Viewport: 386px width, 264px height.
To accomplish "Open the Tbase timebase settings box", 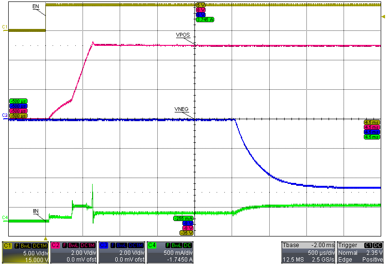I will pos(308,252).
